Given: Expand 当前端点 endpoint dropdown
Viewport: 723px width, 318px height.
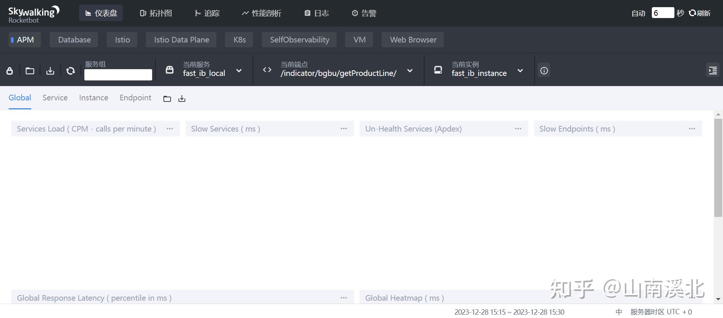Looking at the screenshot, I should pyautogui.click(x=410, y=71).
